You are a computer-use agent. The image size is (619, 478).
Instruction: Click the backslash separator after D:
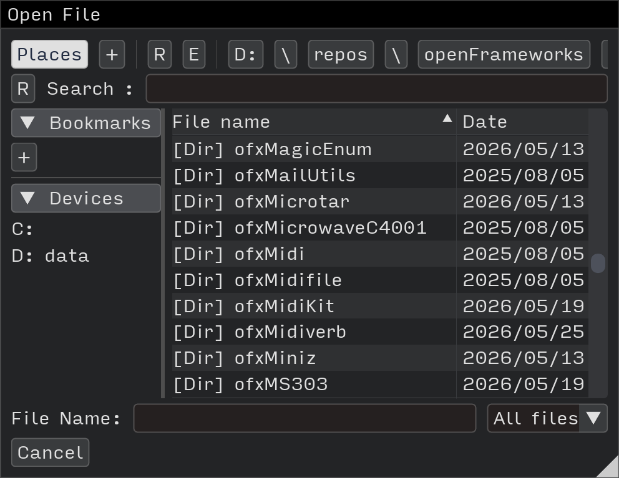pos(286,54)
